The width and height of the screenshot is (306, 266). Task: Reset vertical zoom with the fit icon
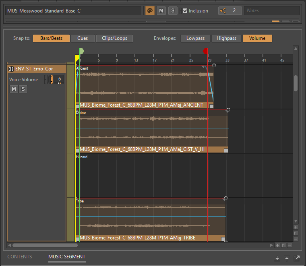point(296,233)
